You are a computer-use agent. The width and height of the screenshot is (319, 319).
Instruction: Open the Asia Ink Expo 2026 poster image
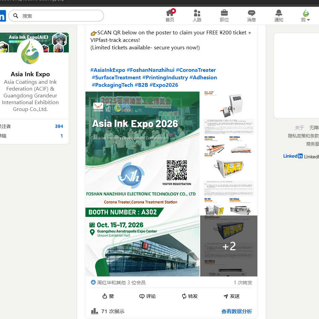click(x=142, y=184)
